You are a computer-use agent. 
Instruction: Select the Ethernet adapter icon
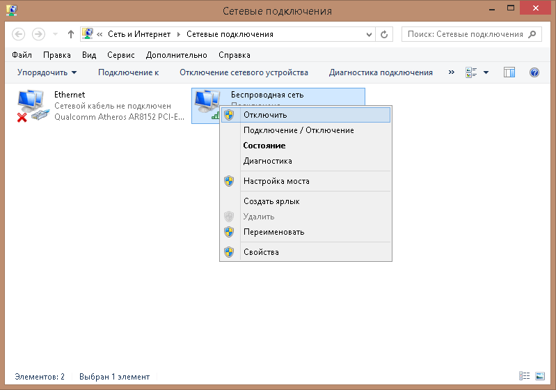33,105
